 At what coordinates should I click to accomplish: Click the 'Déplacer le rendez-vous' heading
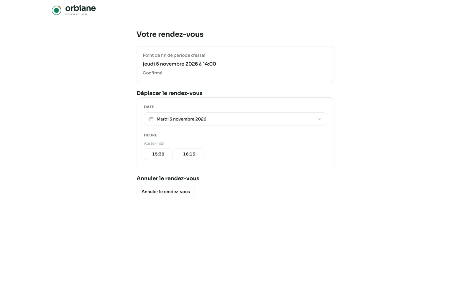[x=170, y=93]
